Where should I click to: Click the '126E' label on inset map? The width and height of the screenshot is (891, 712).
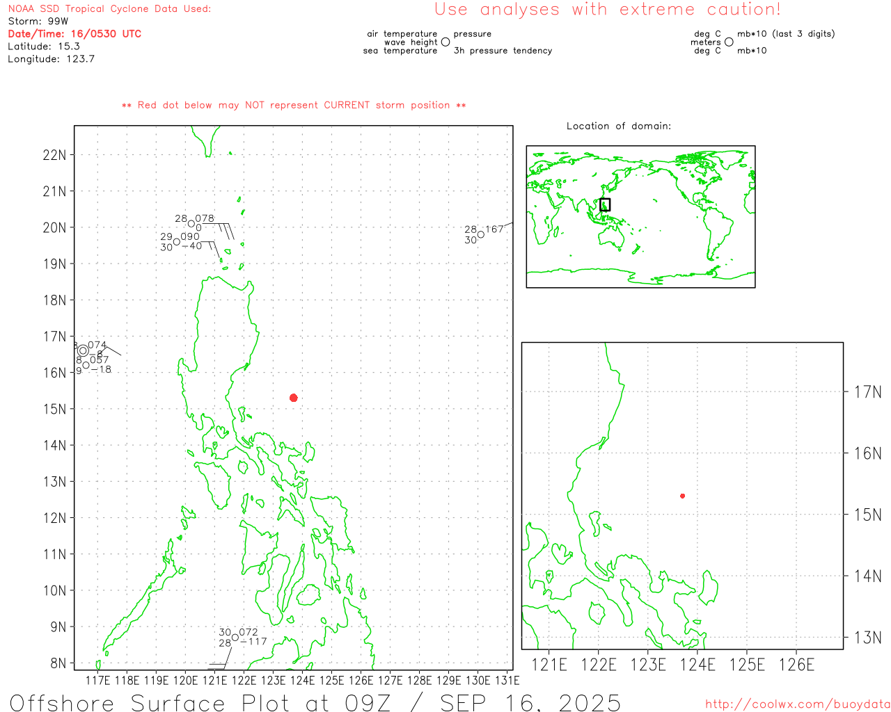[796, 665]
